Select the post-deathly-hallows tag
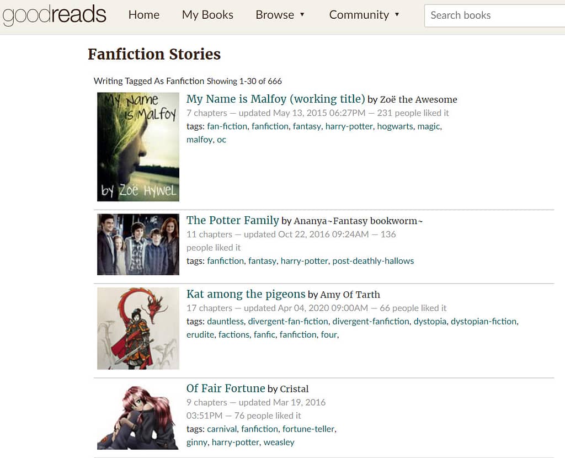Screen dimensions: 565x458 (373, 261)
